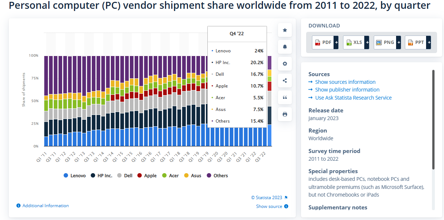
Task: Click plus next to PPT
Action: pos(429,42)
